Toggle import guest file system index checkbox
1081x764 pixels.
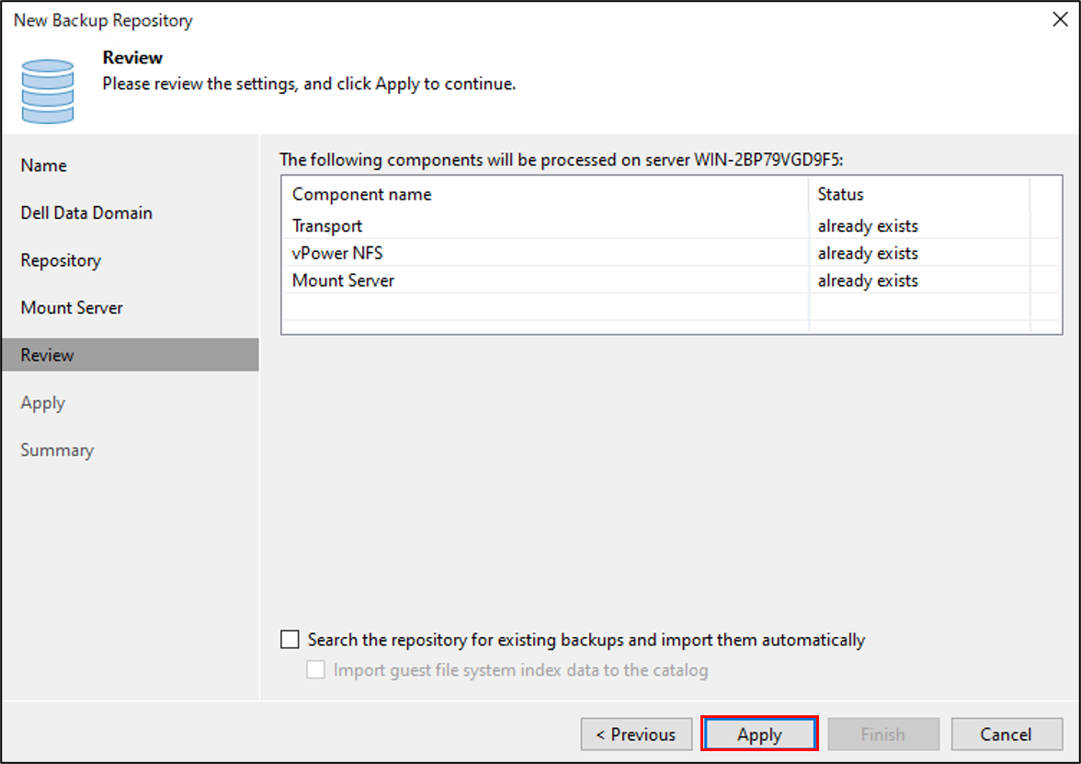click(316, 670)
